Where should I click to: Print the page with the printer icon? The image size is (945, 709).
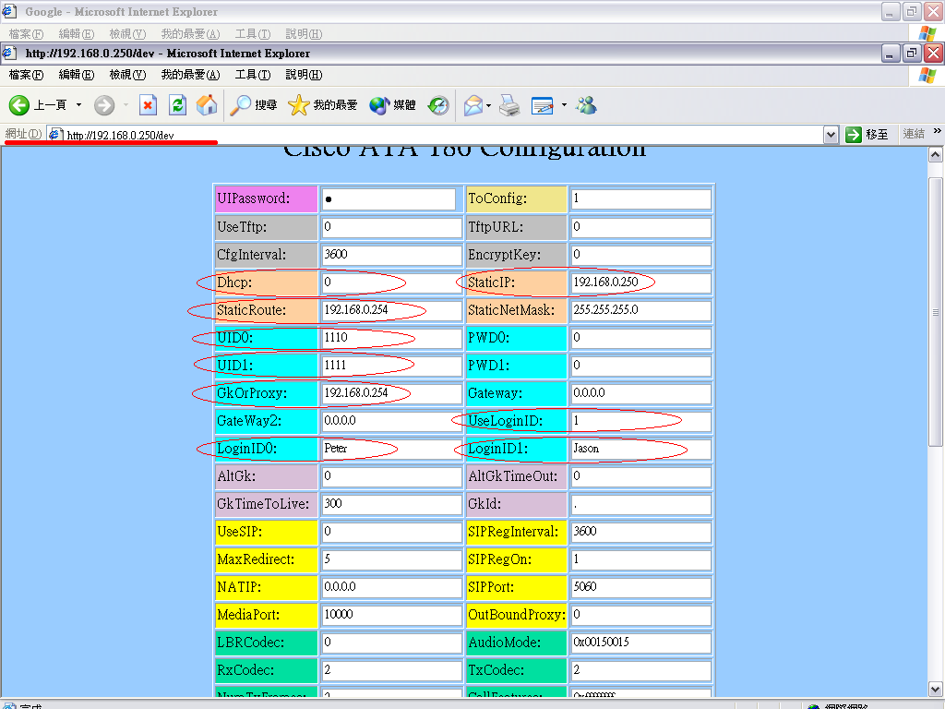click(x=509, y=105)
